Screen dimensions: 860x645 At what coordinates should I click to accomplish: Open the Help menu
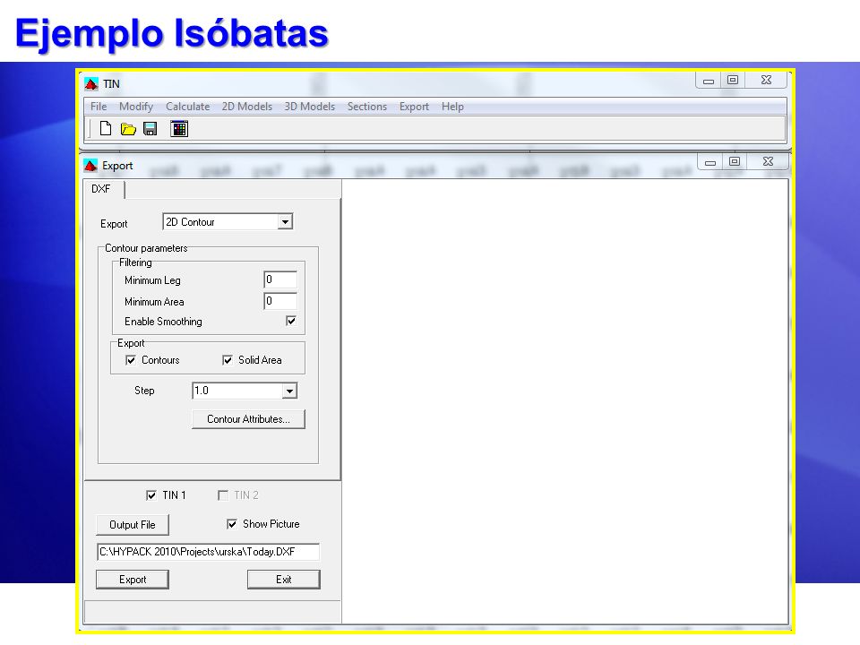[x=452, y=107]
